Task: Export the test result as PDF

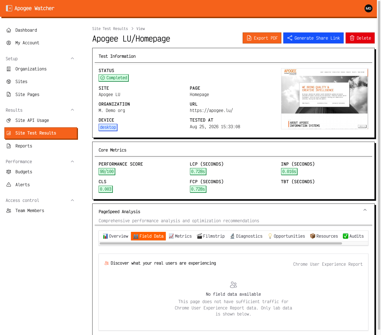Action: (x=262, y=38)
